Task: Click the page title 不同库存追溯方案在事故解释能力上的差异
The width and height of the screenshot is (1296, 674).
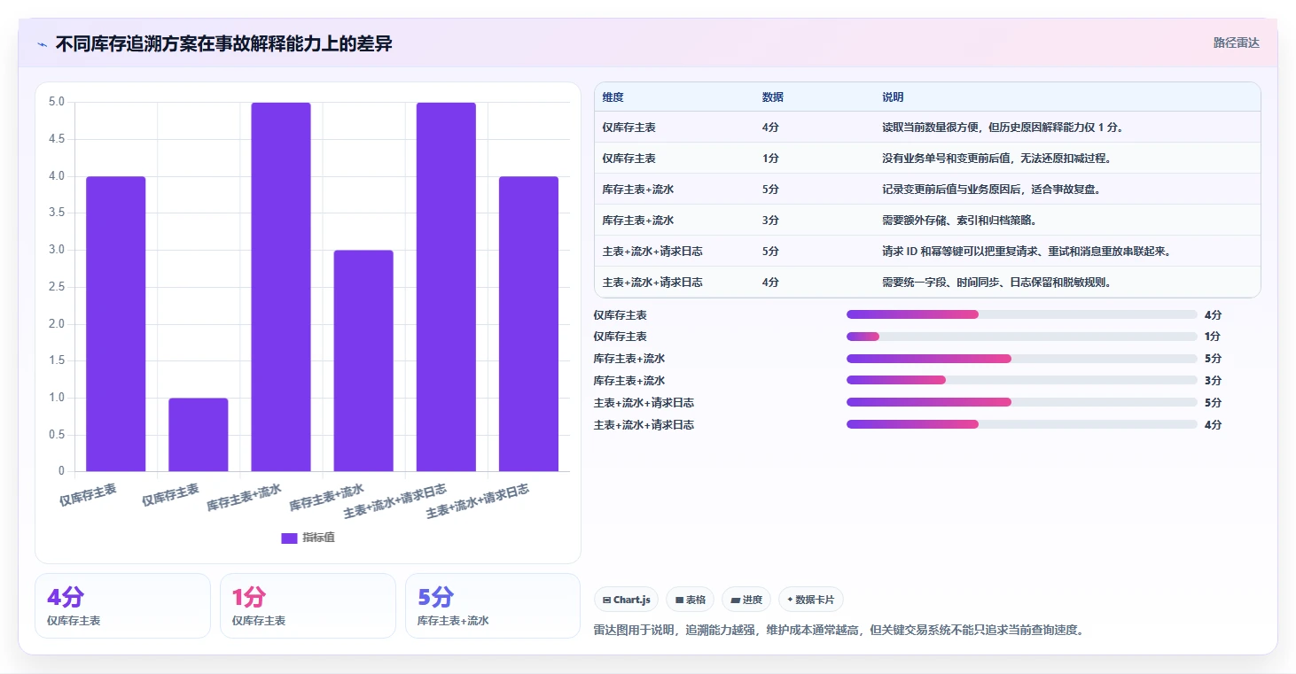Action: (223, 43)
